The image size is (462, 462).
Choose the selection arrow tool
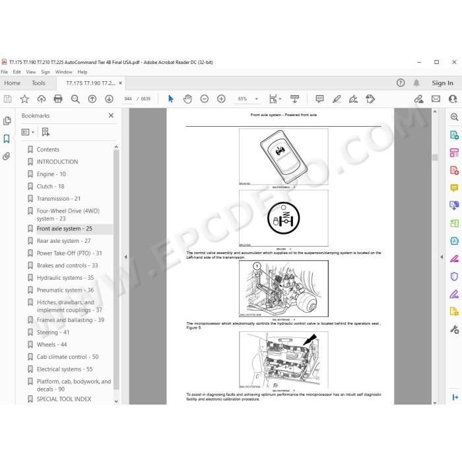tap(170, 99)
